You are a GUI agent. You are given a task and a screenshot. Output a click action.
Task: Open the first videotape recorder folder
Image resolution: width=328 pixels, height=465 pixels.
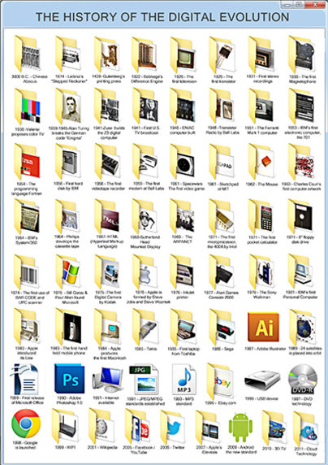(107, 162)
